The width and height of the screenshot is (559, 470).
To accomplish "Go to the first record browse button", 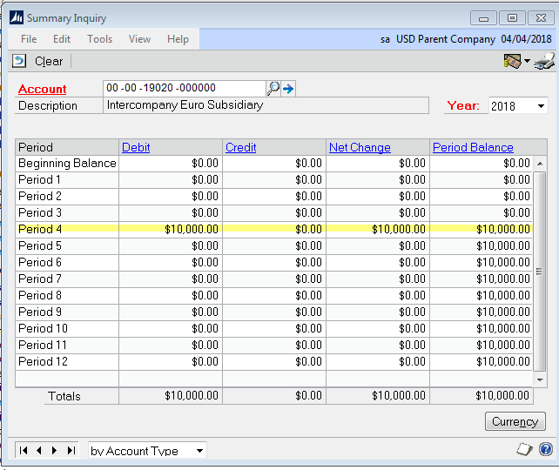I will (24, 450).
